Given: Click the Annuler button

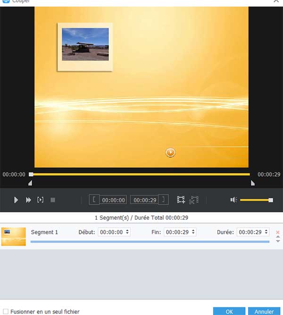Looking at the screenshot, I should tap(264, 312).
